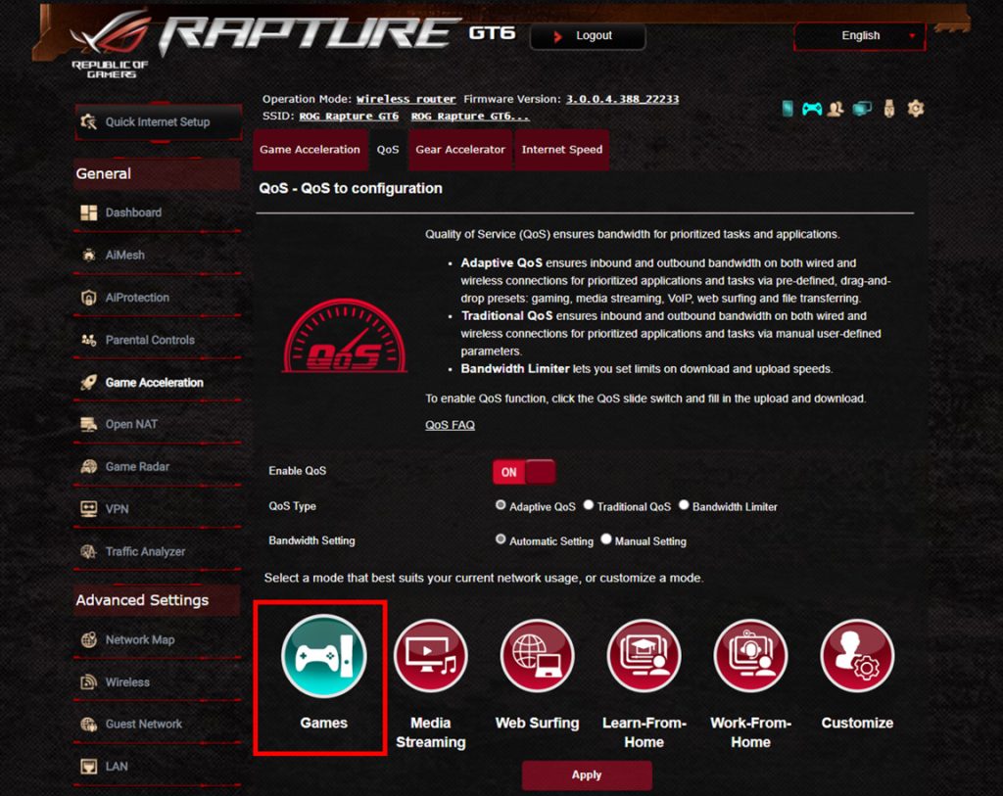
Task: Click the Adaptive QoS option label
Action: tap(543, 507)
